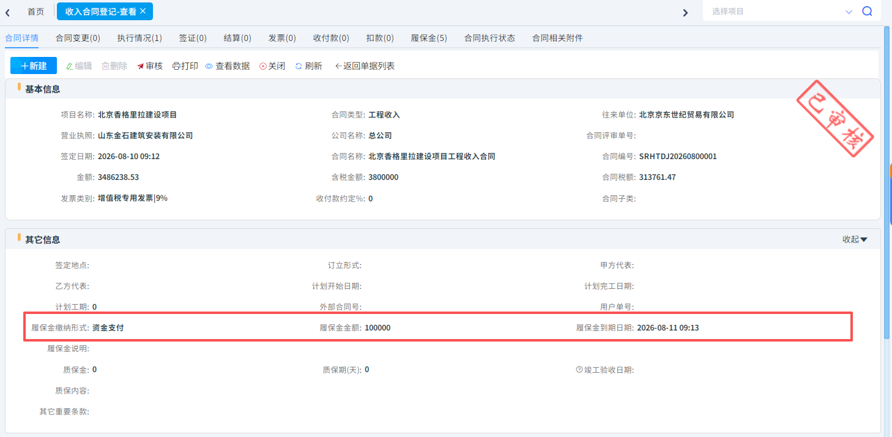Close the 收入合同登记-查看 tab
This screenshot has height=437, width=892.
point(143,11)
